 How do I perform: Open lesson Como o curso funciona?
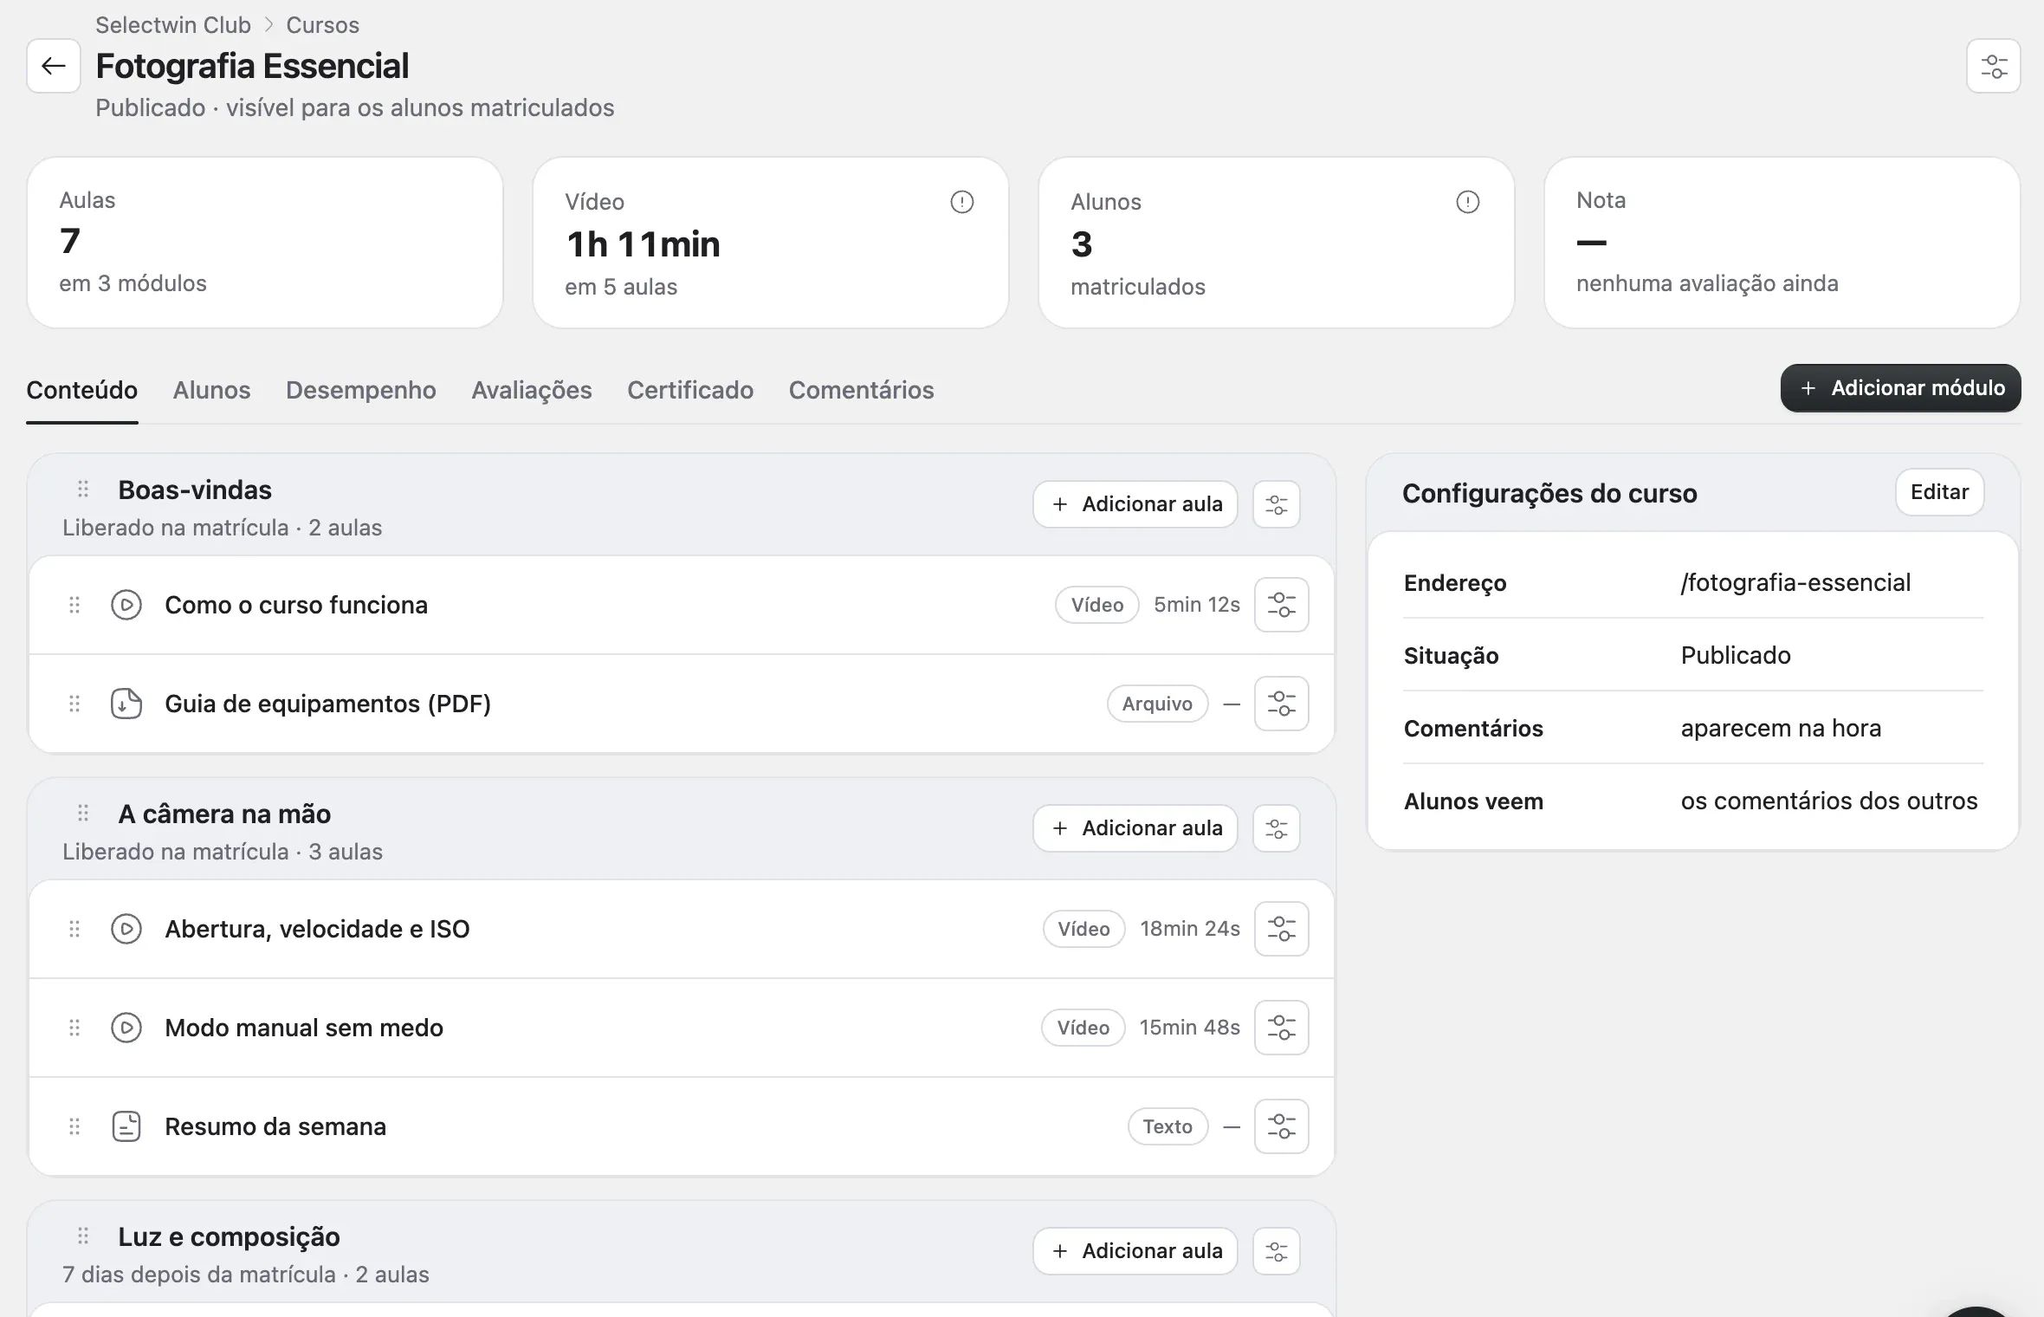point(296,605)
